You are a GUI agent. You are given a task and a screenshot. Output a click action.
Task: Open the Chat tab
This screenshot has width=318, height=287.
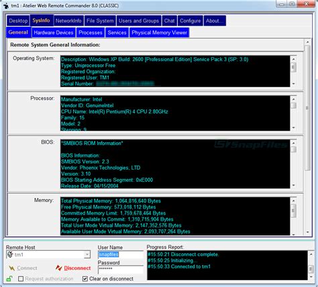[x=169, y=21]
